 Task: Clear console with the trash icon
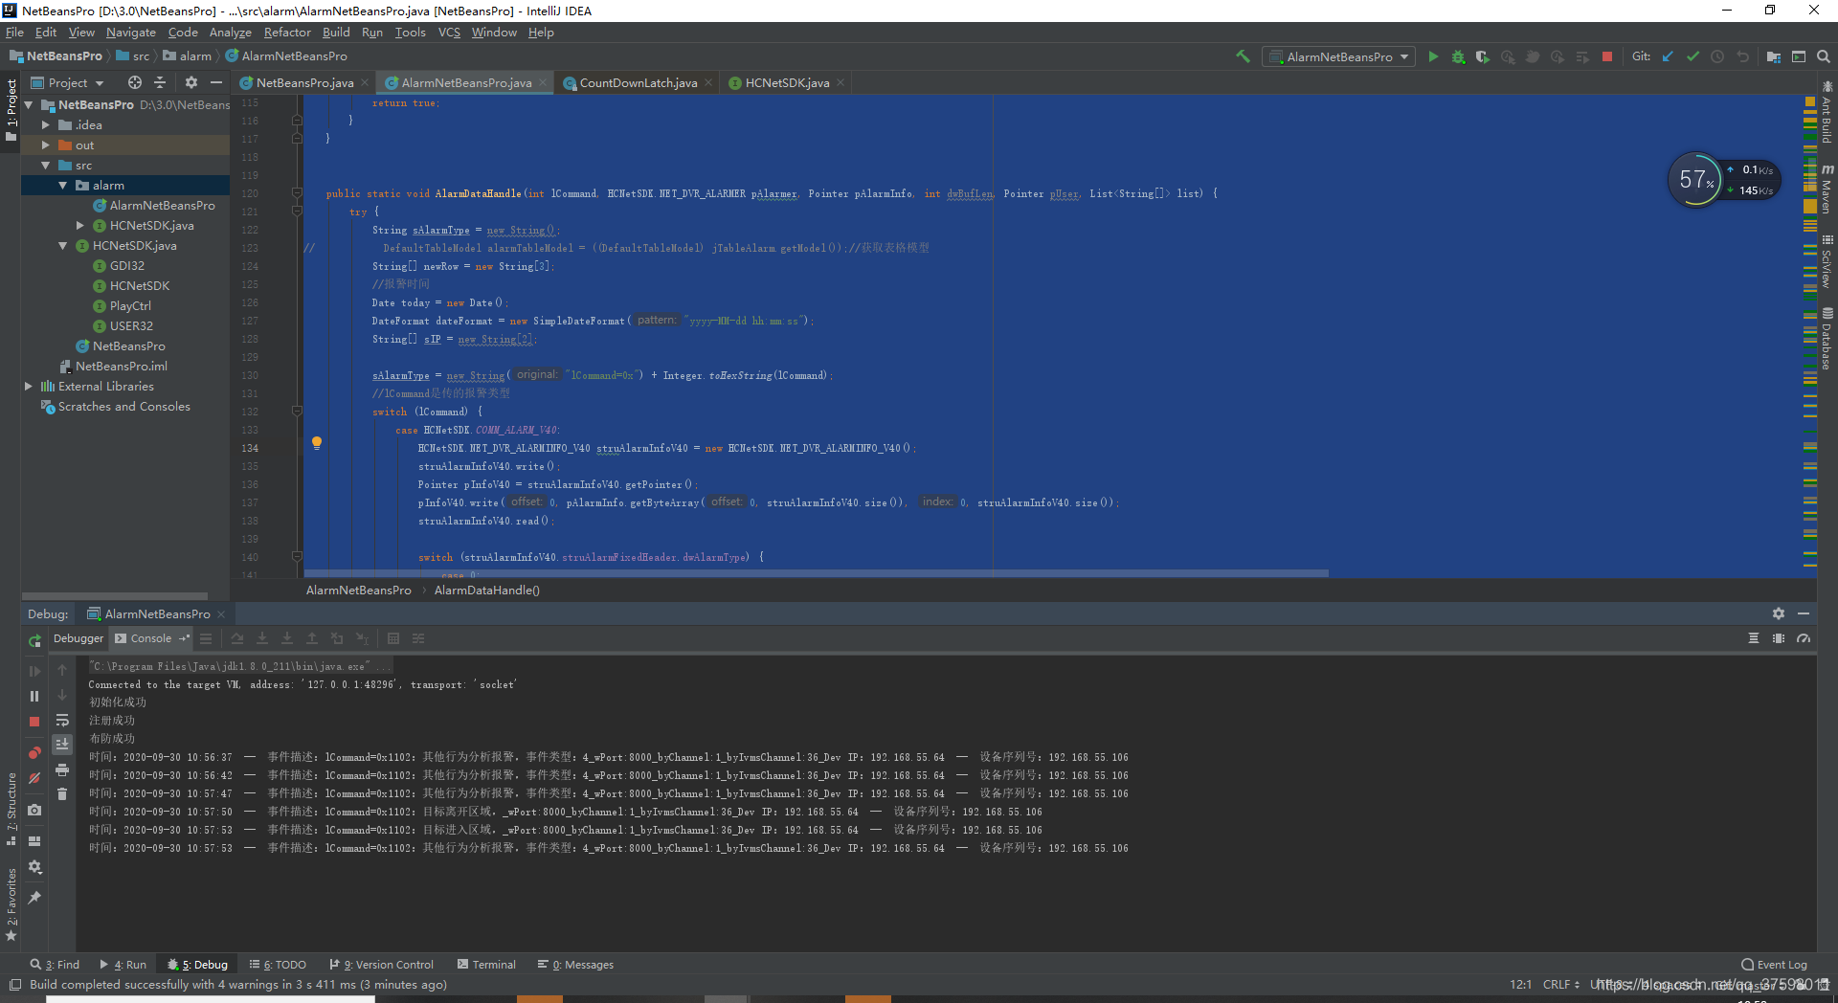(62, 793)
